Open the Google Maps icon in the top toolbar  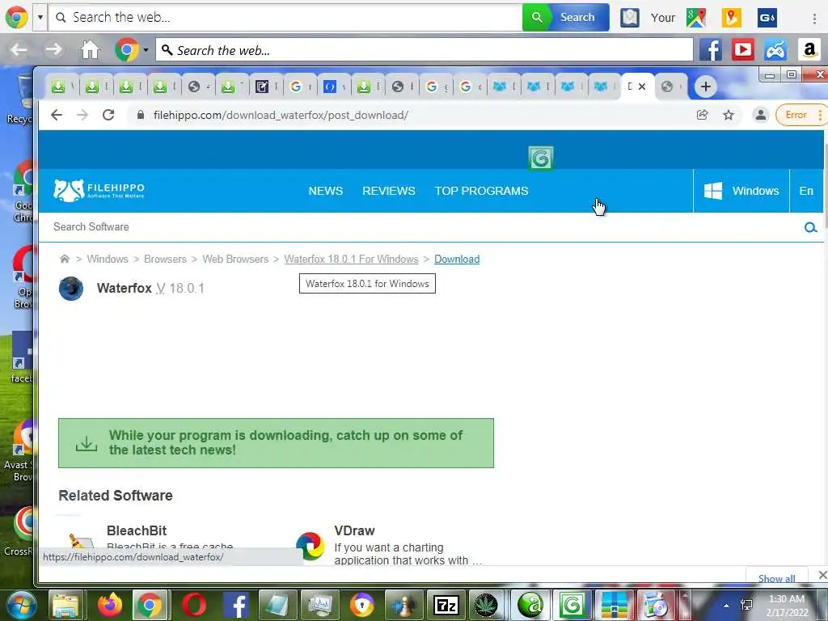tap(696, 18)
